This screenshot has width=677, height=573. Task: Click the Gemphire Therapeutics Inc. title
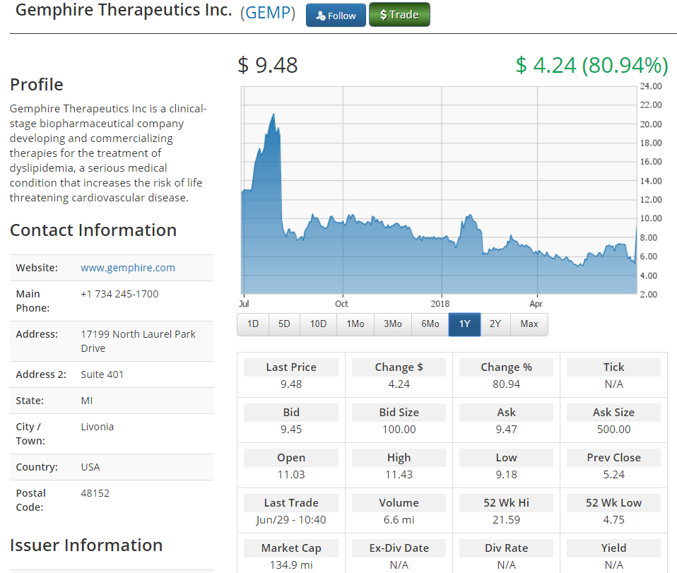(124, 10)
